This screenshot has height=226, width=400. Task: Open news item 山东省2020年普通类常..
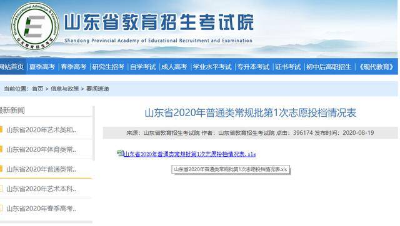click(41, 169)
